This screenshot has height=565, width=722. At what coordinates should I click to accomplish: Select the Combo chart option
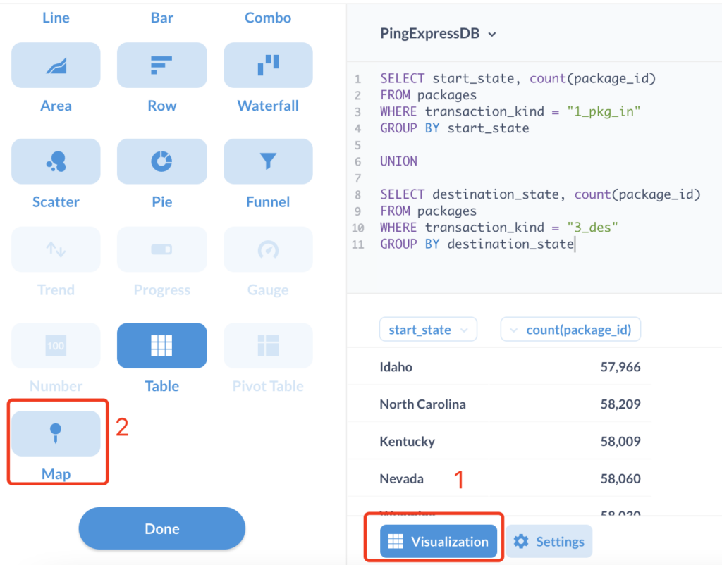268,18
